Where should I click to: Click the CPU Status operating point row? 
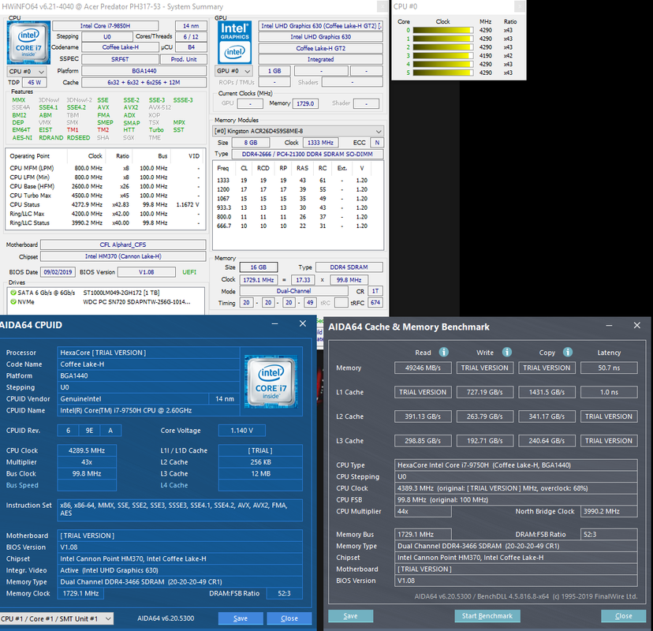tap(105, 204)
